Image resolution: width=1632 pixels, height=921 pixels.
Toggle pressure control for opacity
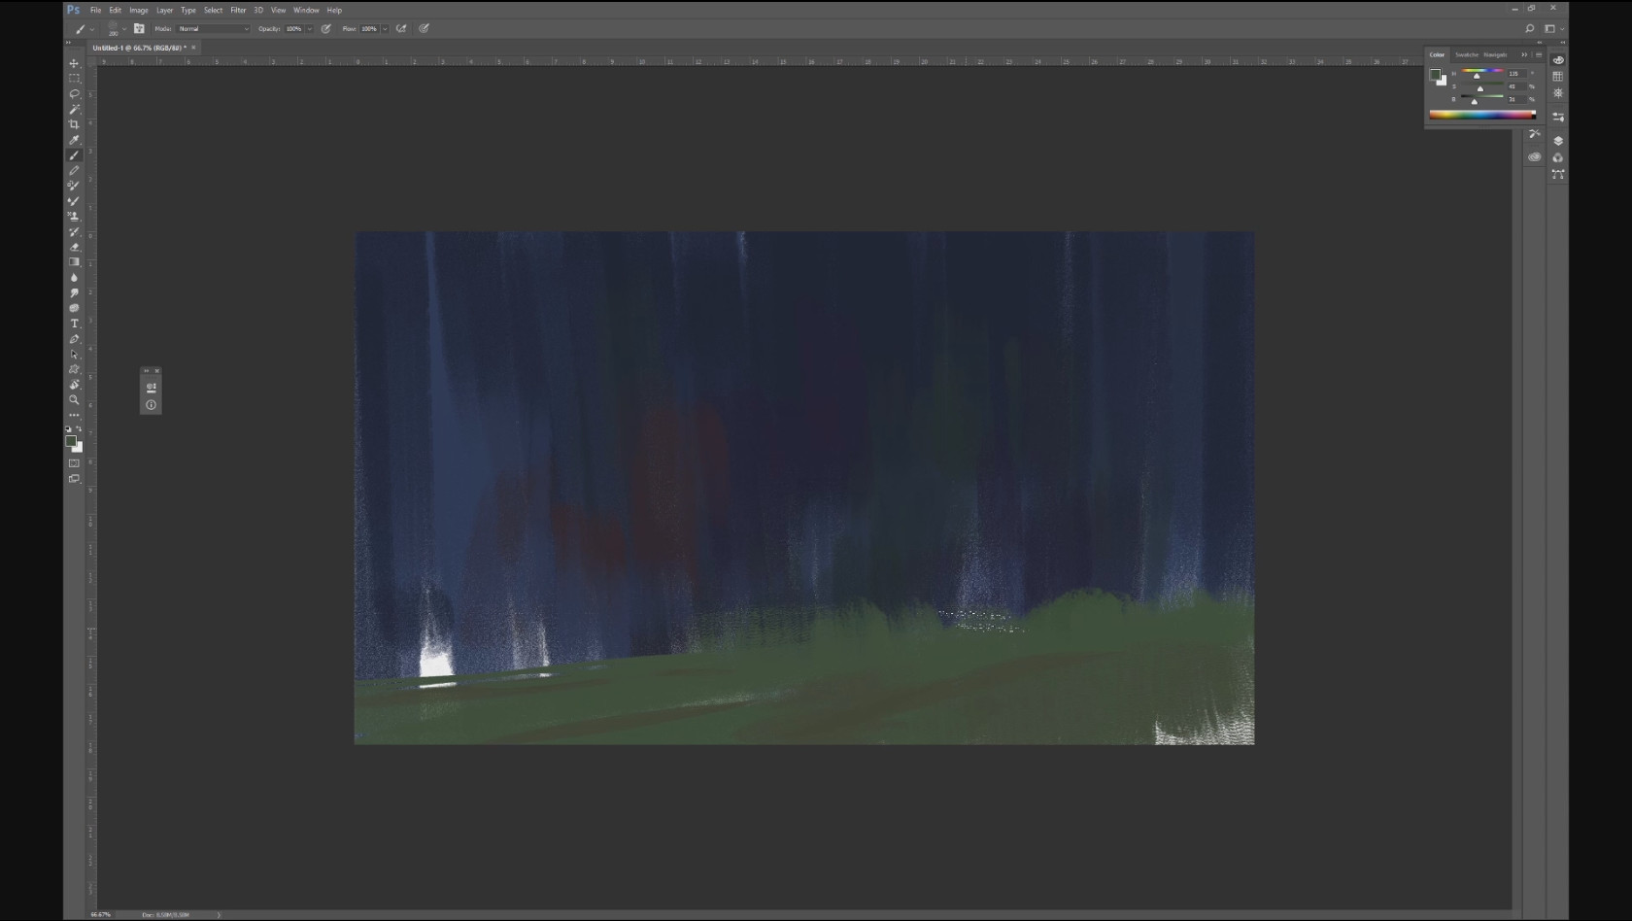326,29
